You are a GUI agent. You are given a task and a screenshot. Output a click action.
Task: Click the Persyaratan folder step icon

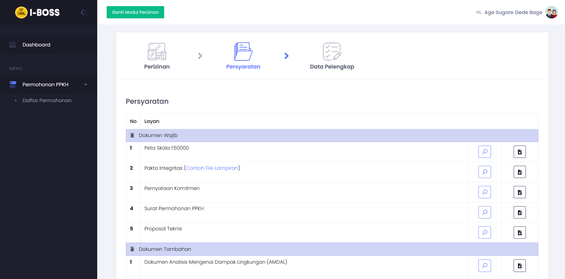(x=243, y=51)
